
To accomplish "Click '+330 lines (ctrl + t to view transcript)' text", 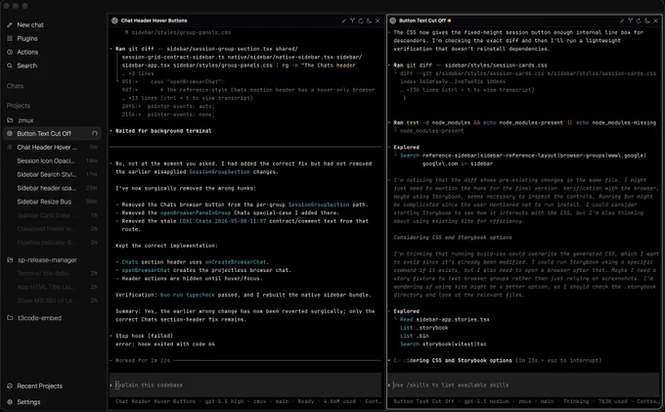I will coord(470,90).
